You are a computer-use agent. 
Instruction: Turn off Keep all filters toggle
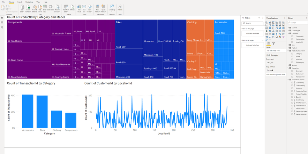pyautogui.click(x=271, y=70)
